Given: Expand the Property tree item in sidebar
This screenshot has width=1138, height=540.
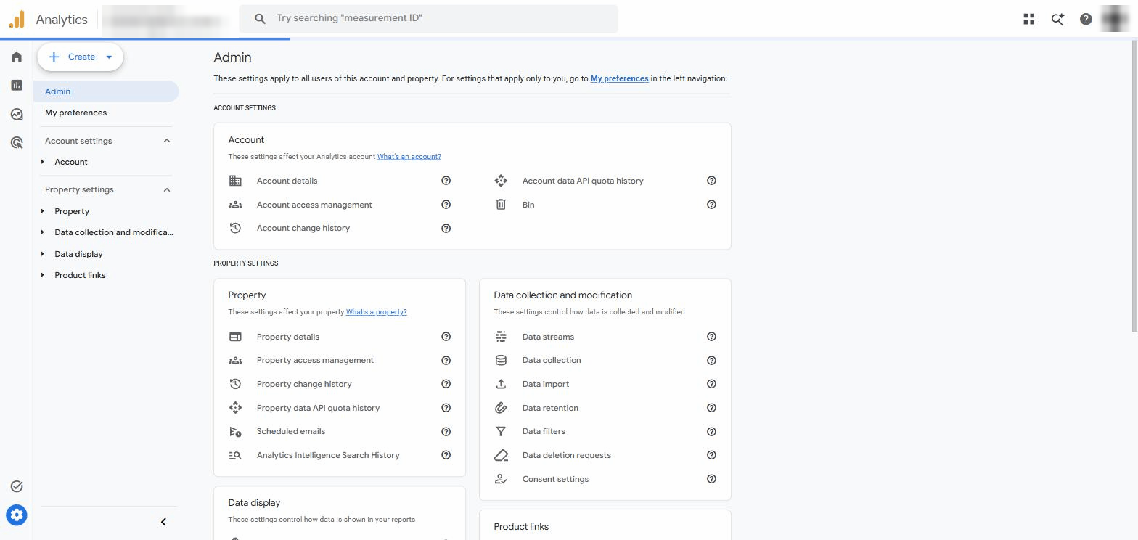Looking at the screenshot, I should click(x=43, y=211).
